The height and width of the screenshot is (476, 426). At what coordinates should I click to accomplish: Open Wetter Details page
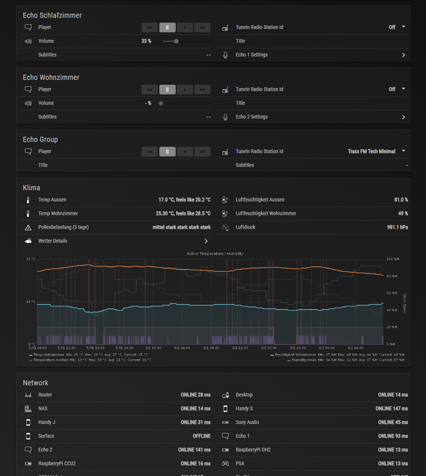206,241
